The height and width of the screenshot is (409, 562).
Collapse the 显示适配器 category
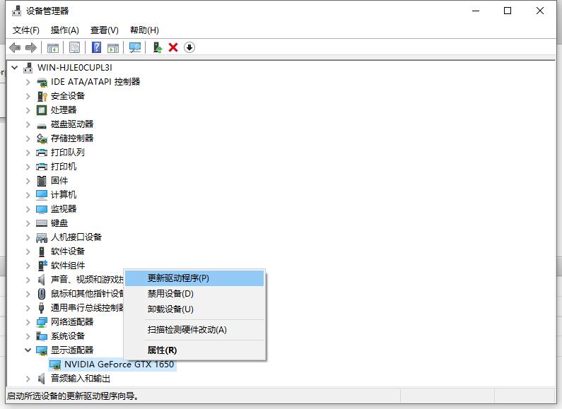pyautogui.click(x=28, y=350)
